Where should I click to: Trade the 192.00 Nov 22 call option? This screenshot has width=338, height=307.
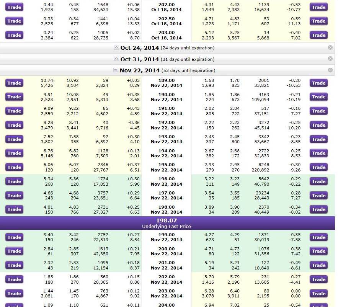(14, 125)
